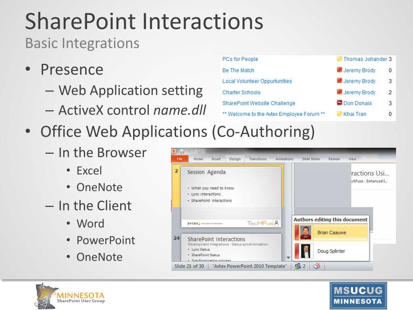Screen dimensions: 413x310
Task: Open Local Volunteer Oppurtunities discussion
Action: point(257,81)
